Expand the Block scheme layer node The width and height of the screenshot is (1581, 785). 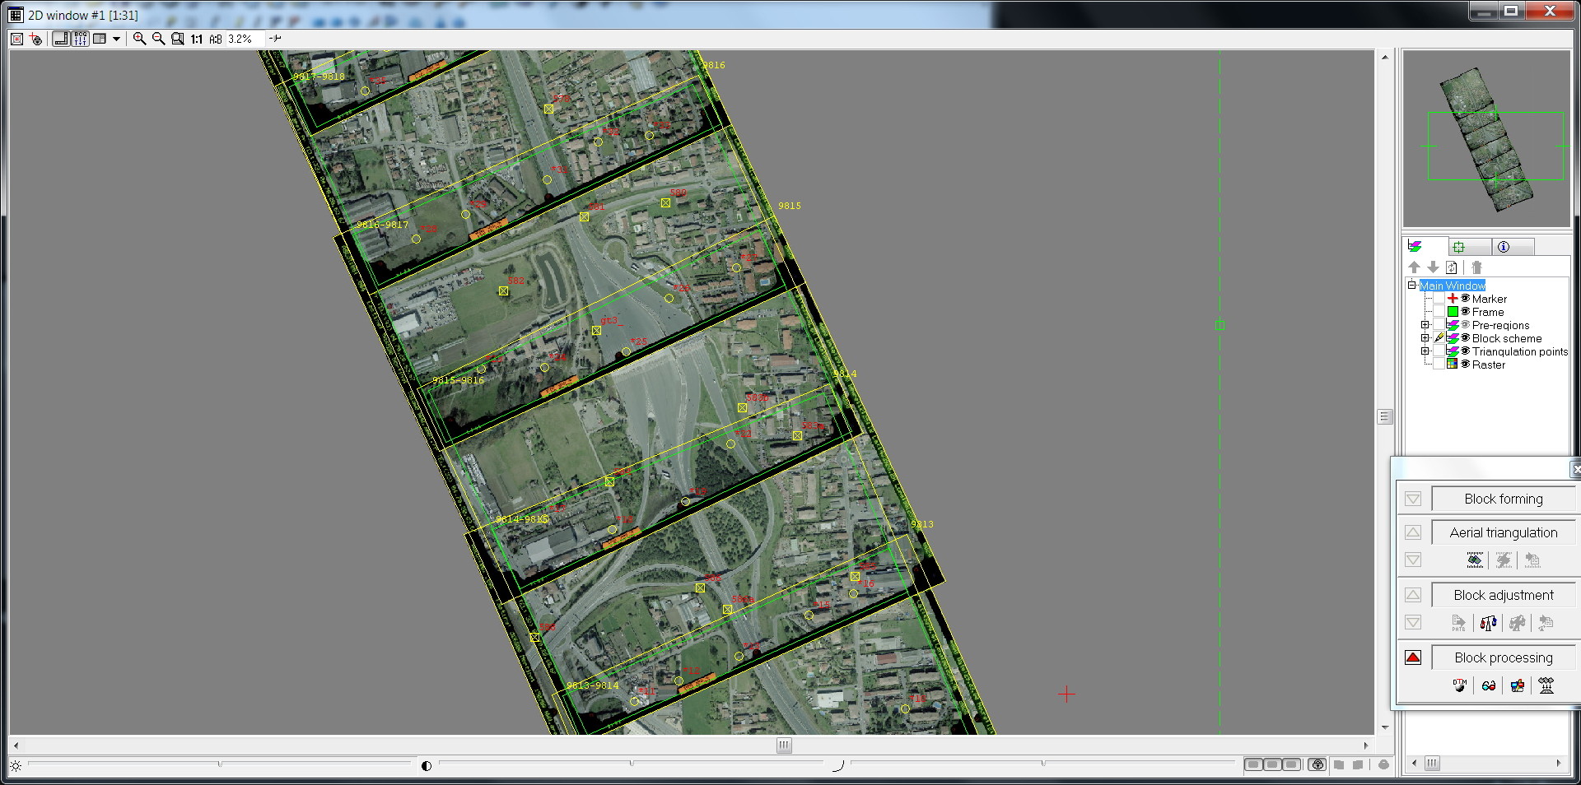tap(1425, 338)
